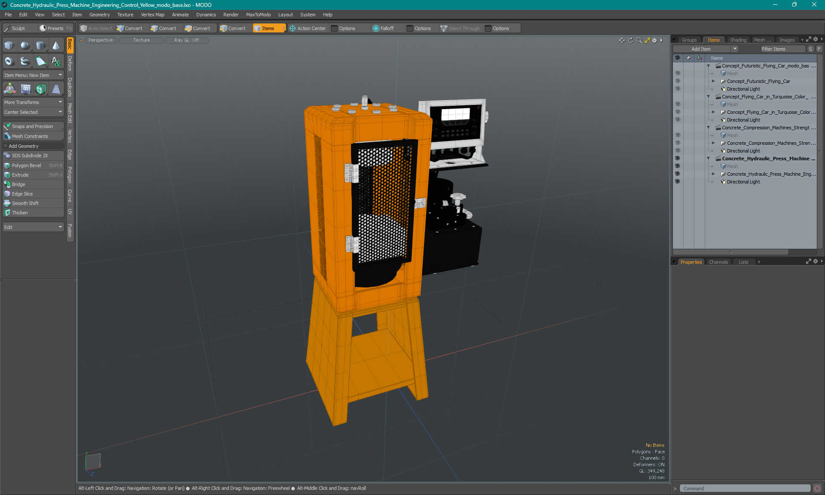Click the viewport zoom magnifier icon
This screenshot has width=825, height=495.
click(x=639, y=40)
